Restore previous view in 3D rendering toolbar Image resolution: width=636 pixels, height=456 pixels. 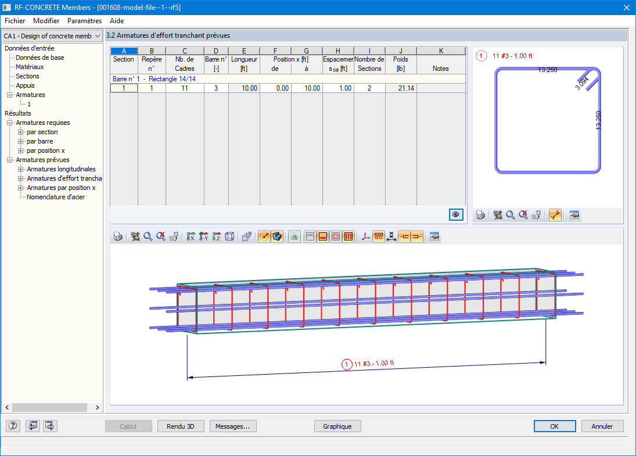coord(174,236)
